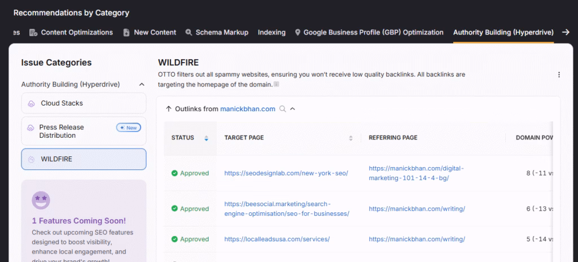Viewport: 578px width, 262px height.
Task: Toggle sort arrows on Target Page column
Action: click(351, 138)
